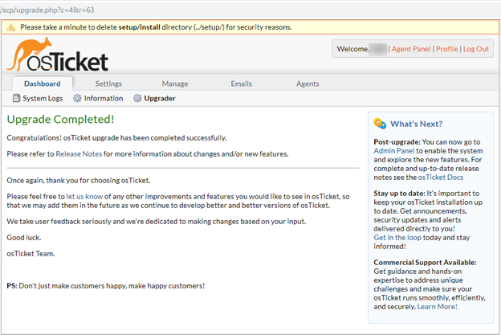Click the System Logs list icon

click(16, 99)
